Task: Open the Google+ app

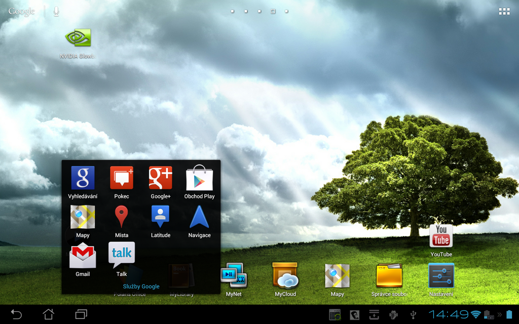Action: tap(161, 178)
